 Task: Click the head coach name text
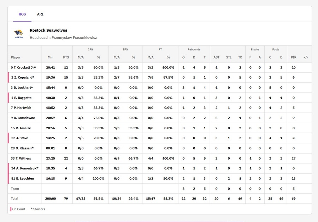point(74,38)
